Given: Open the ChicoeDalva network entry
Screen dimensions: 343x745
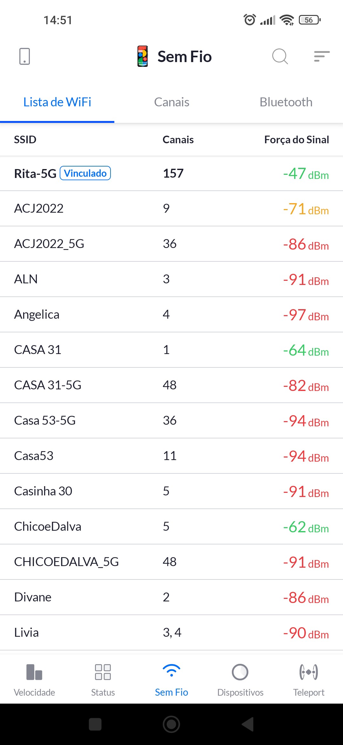Looking at the screenshot, I should point(171,527).
